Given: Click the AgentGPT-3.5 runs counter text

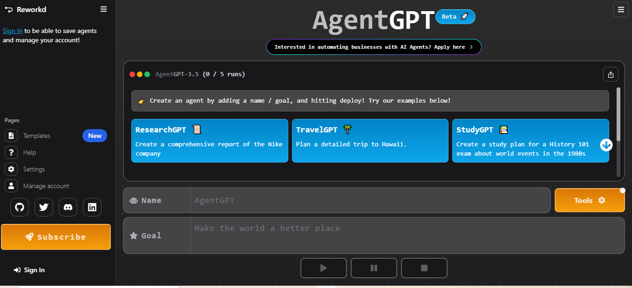Looking at the screenshot, I should 200,74.
